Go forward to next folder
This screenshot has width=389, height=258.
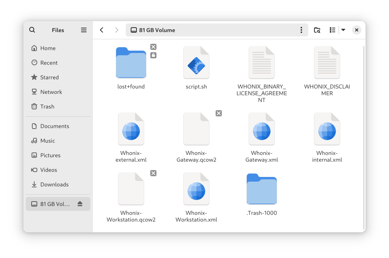(x=116, y=30)
